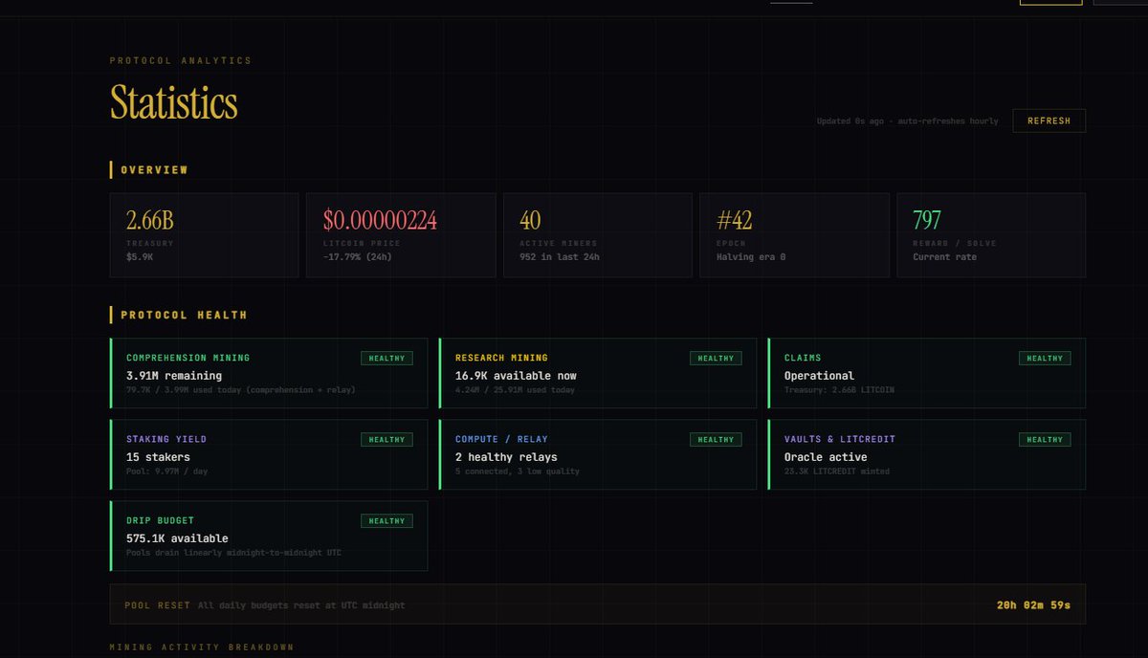The image size is (1148, 658).
Task: Select the 40 Active Miners card
Action: pos(598,235)
